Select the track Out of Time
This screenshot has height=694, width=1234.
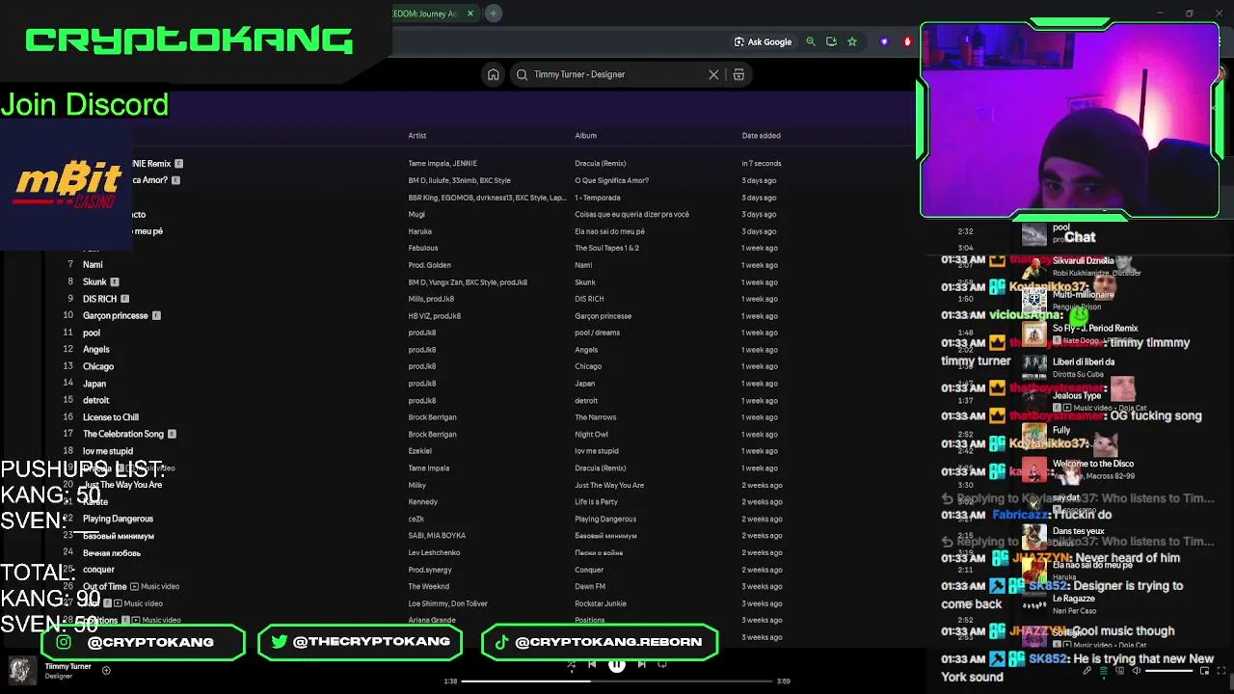pyautogui.click(x=104, y=586)
